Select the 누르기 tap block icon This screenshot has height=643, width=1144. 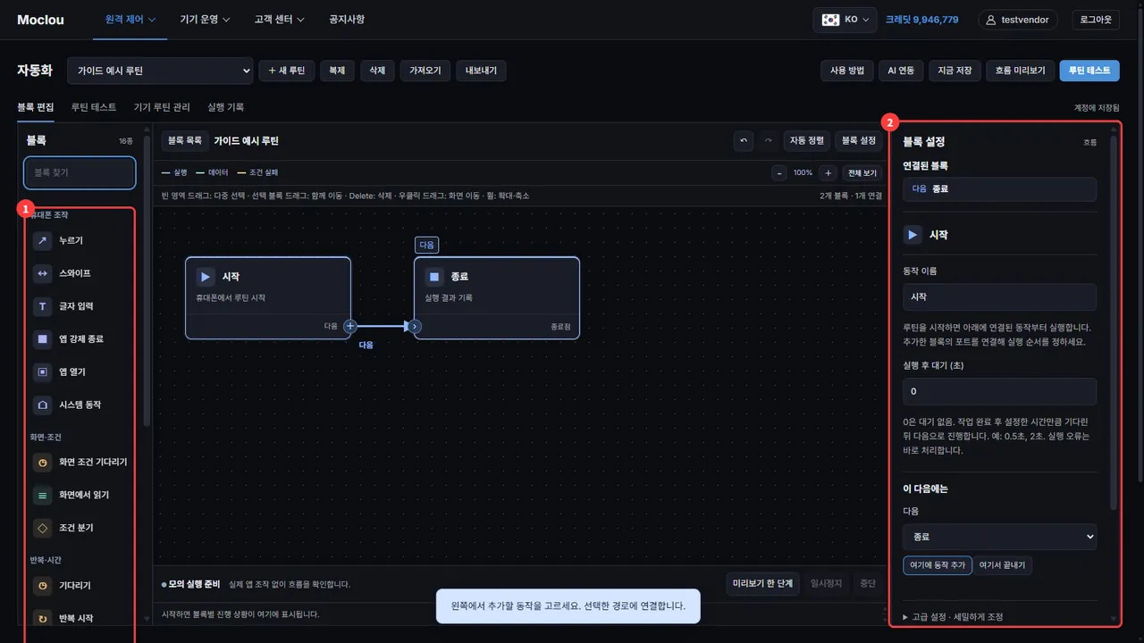[x=42, y=240]
